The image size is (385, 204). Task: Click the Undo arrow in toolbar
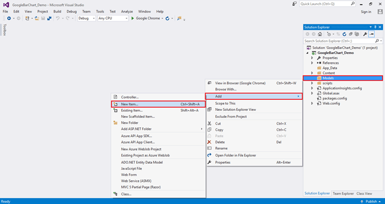click(x=58, y=18)
